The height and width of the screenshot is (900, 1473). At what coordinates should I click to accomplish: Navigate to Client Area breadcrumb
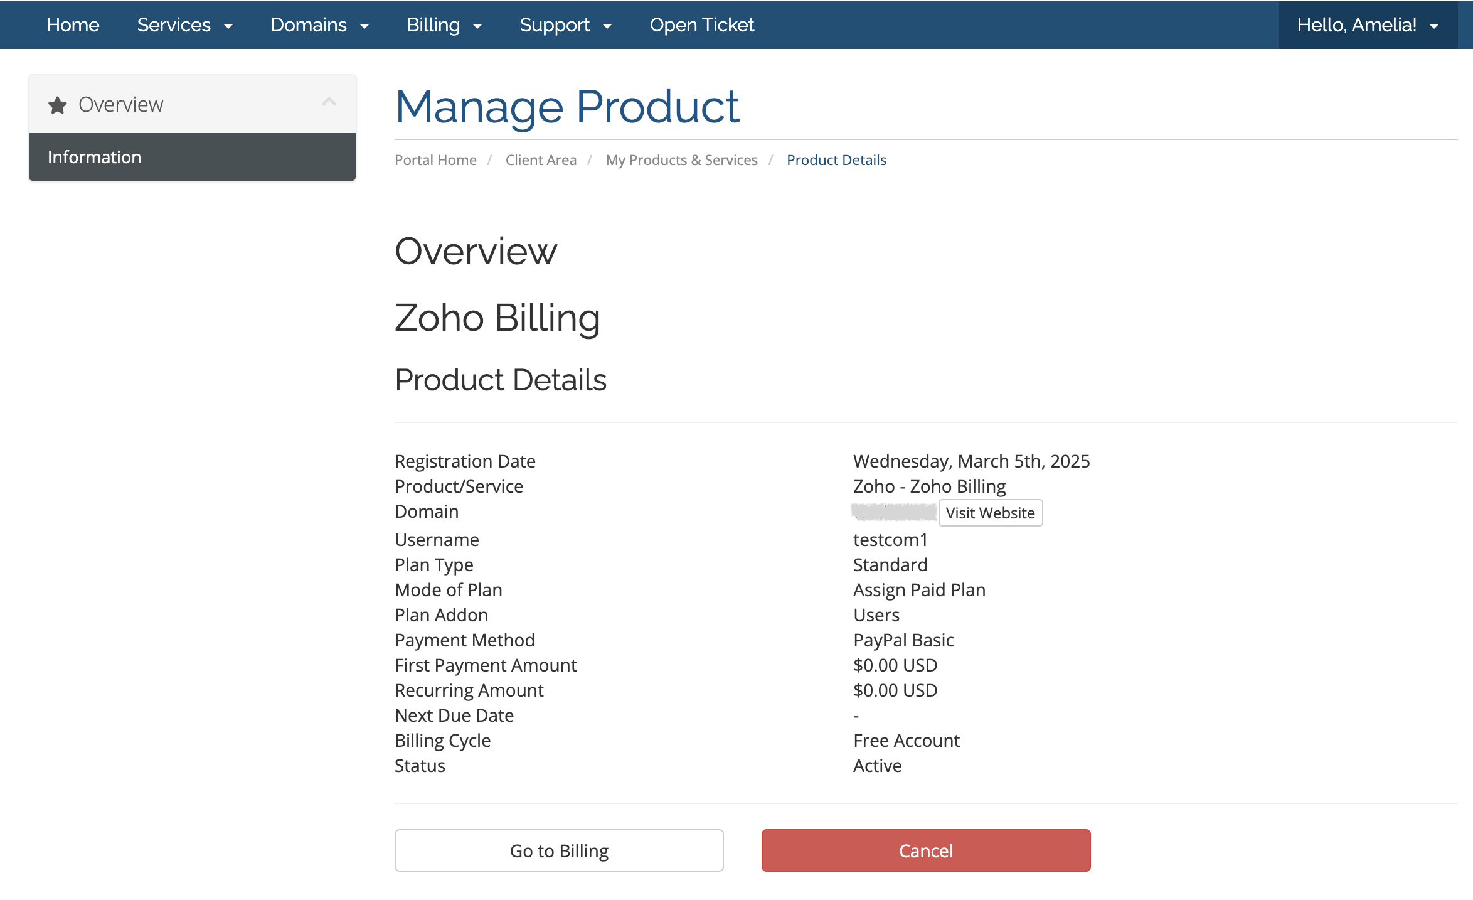point(541,160)
